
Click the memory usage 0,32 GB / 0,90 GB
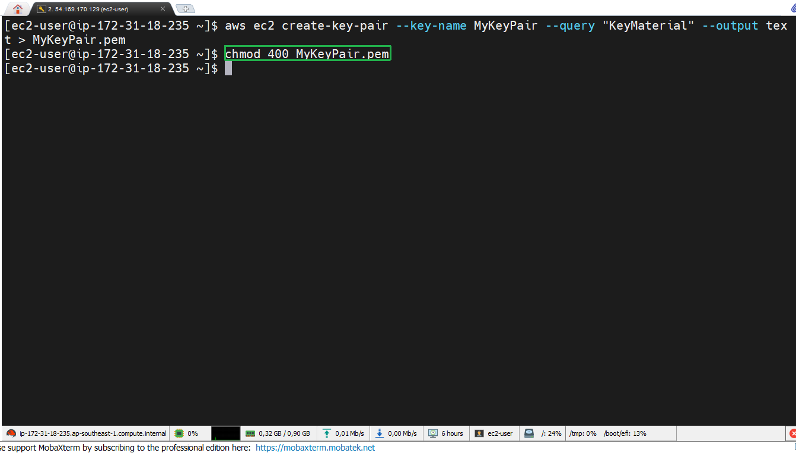coord(284,433)
